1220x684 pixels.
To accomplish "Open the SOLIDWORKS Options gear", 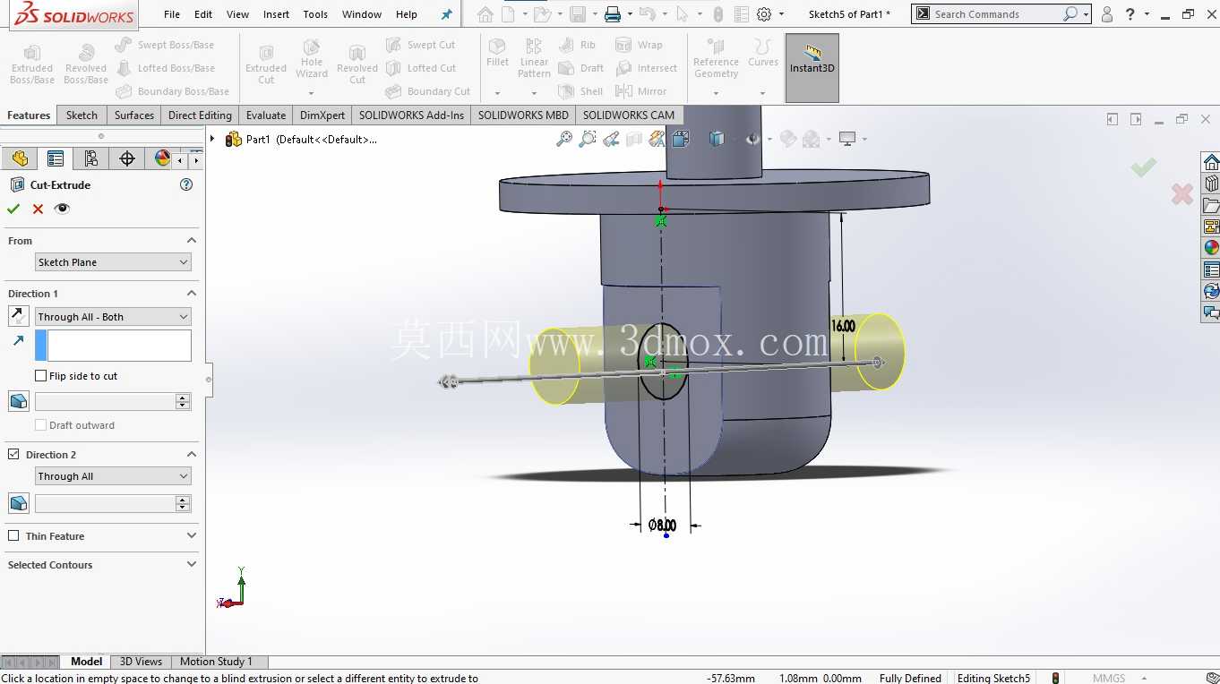I will tap(764, 14).
